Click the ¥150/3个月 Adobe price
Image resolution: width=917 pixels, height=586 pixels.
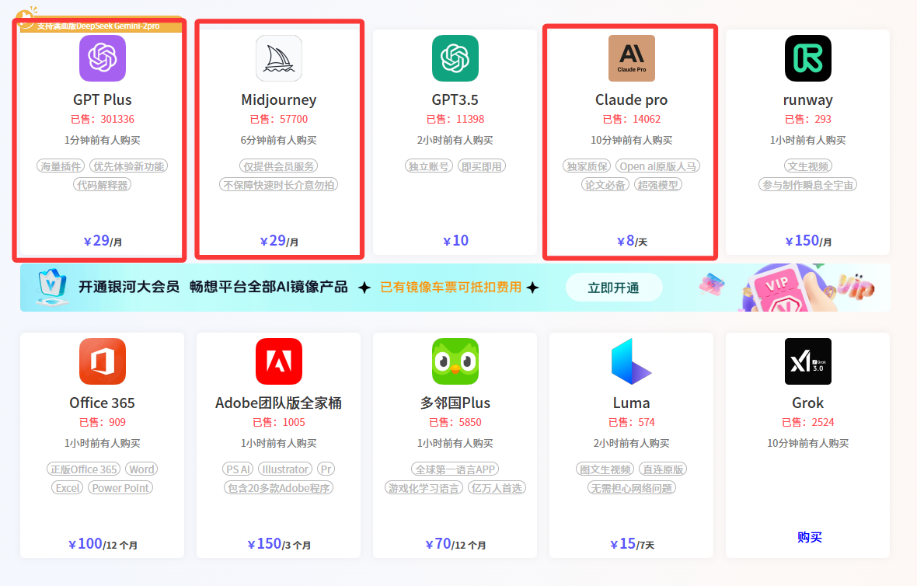[279, 544]
